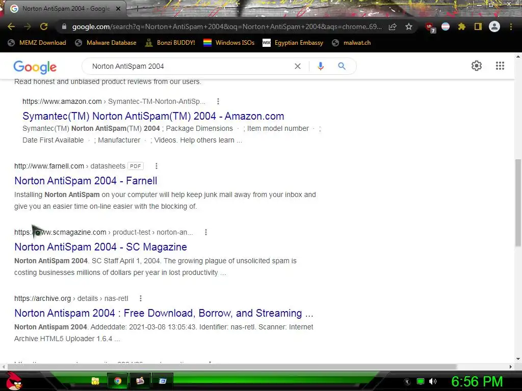Open more options for archive.org result
522x391 pixels.
(141, 298)
